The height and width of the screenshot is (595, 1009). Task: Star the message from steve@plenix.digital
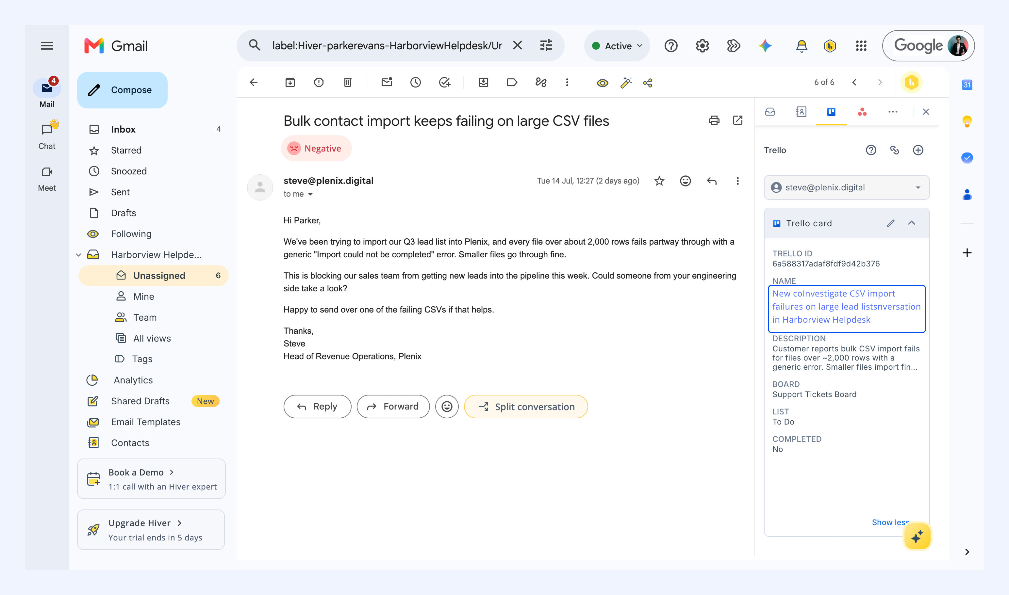coord(659,181)
